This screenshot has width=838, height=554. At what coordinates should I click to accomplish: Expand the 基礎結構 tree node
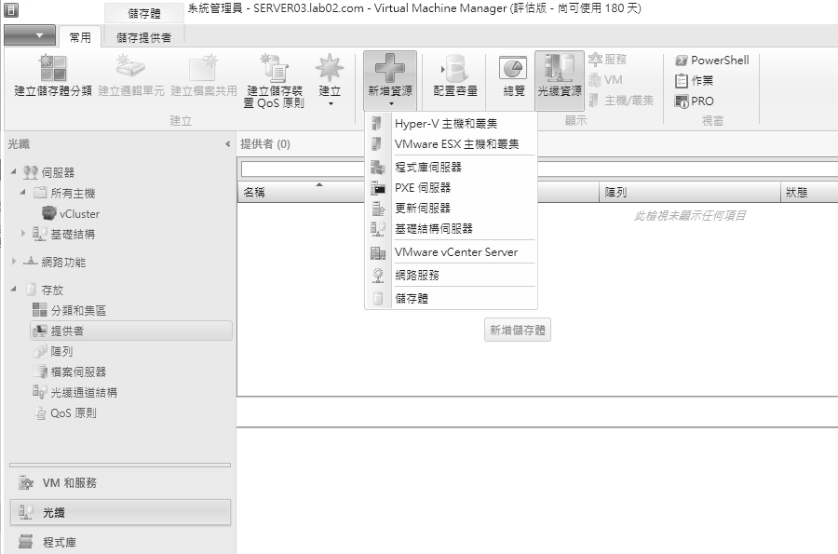(x=23, y=234)
